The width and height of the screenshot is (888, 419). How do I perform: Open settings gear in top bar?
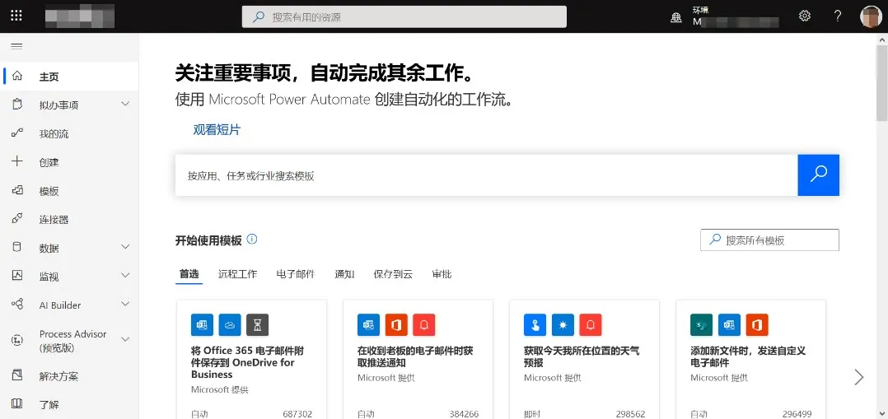(x=805, y=16)
